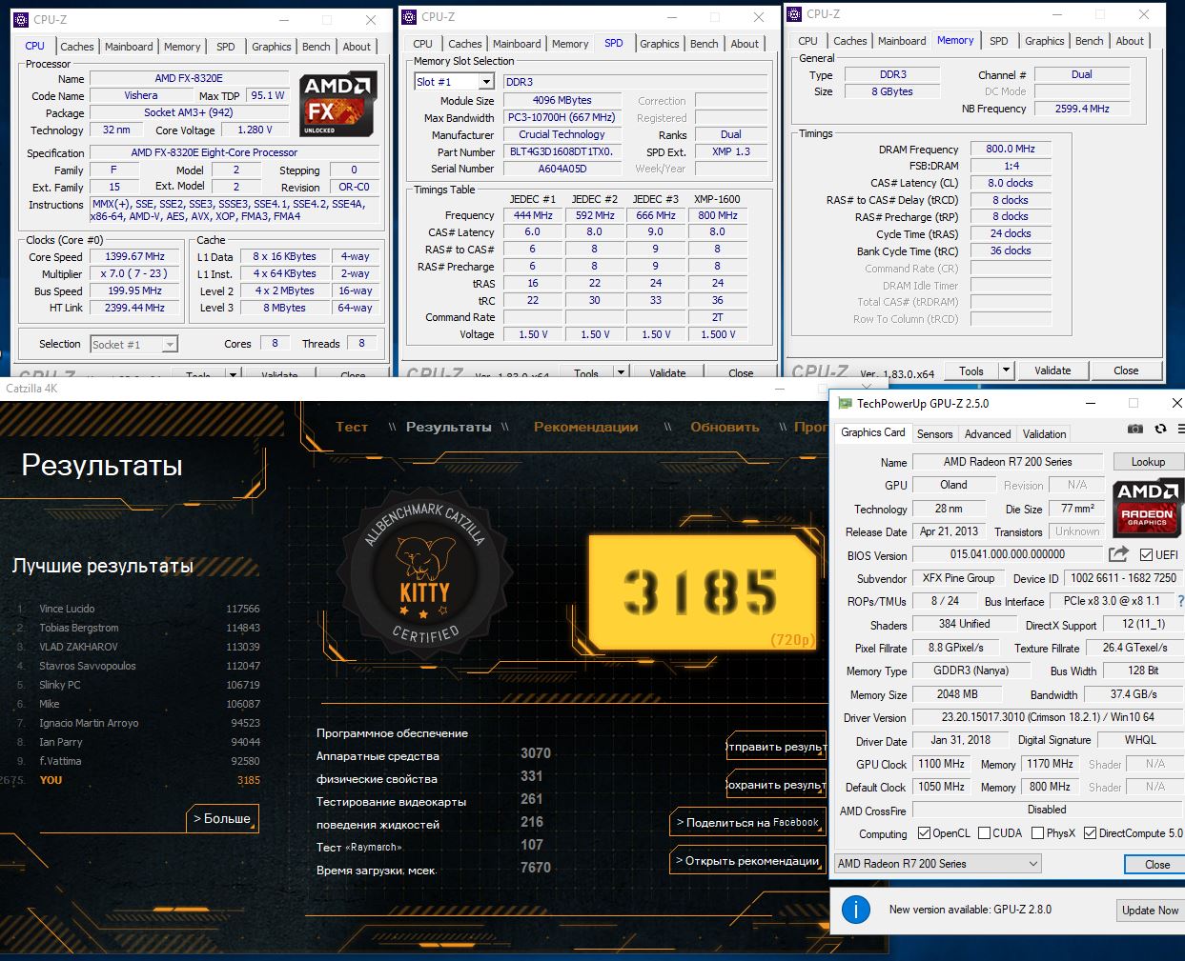The height and width of the screenshot is (961, 1185).
Task: Open the Memory tab in the CPU-Z SPD window
Action: [x=569, y=44]
